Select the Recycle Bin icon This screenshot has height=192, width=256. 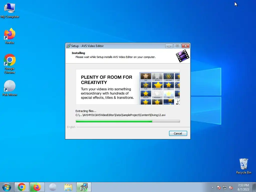[x=243, y=166]
